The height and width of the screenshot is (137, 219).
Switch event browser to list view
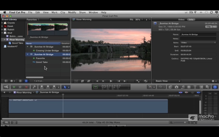pos(26,81)
